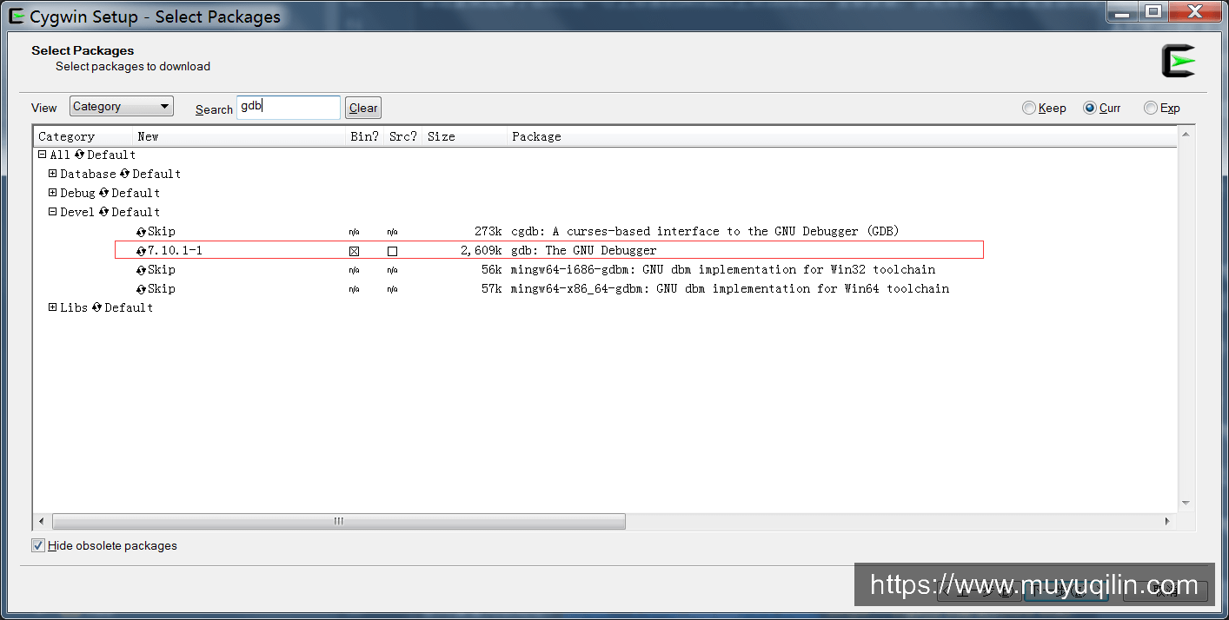Click the search field containing gdb
1229x620 pixels.
coord(289,107)
